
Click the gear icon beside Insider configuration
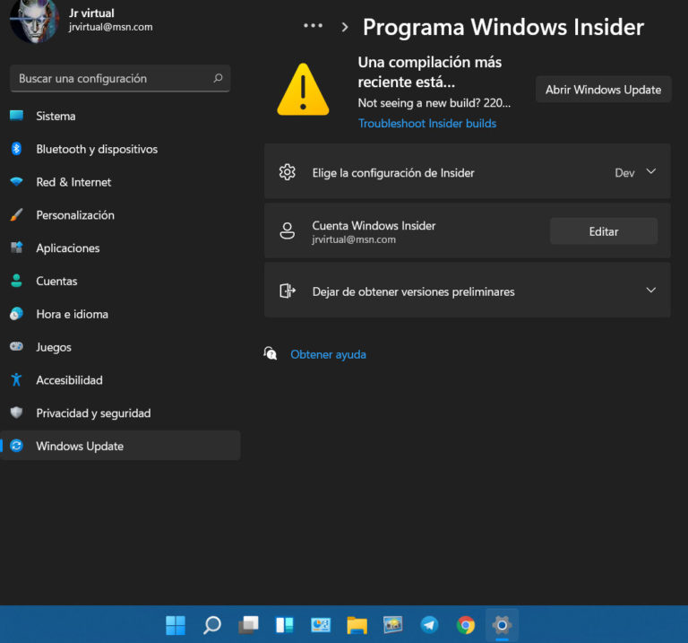tap(288, 172)
